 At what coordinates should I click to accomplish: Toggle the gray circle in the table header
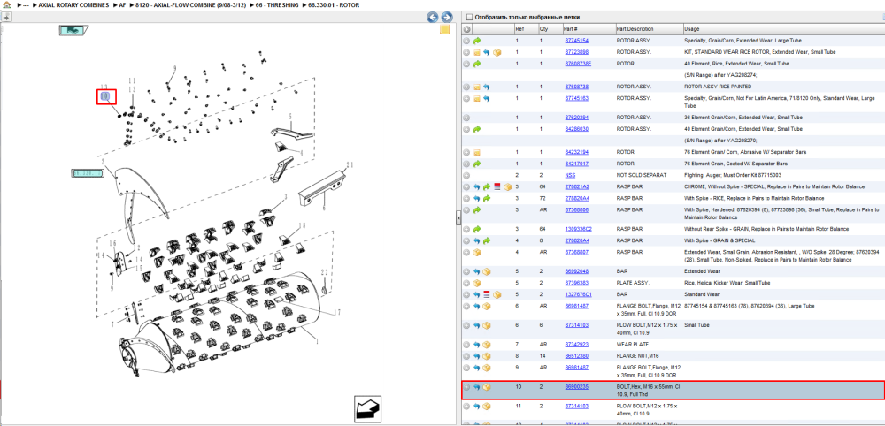(x=466, y=29)
